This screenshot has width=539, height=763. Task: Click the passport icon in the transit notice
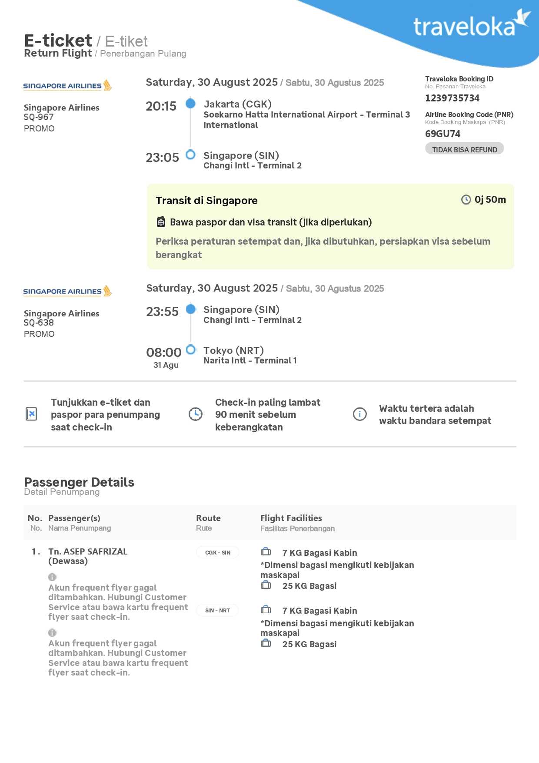pos(161,222)
